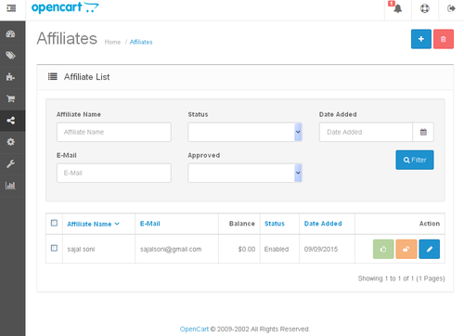Click the logout icon
Screen dimensions: 464x336
pyautogui.click(x=451, y=8)
